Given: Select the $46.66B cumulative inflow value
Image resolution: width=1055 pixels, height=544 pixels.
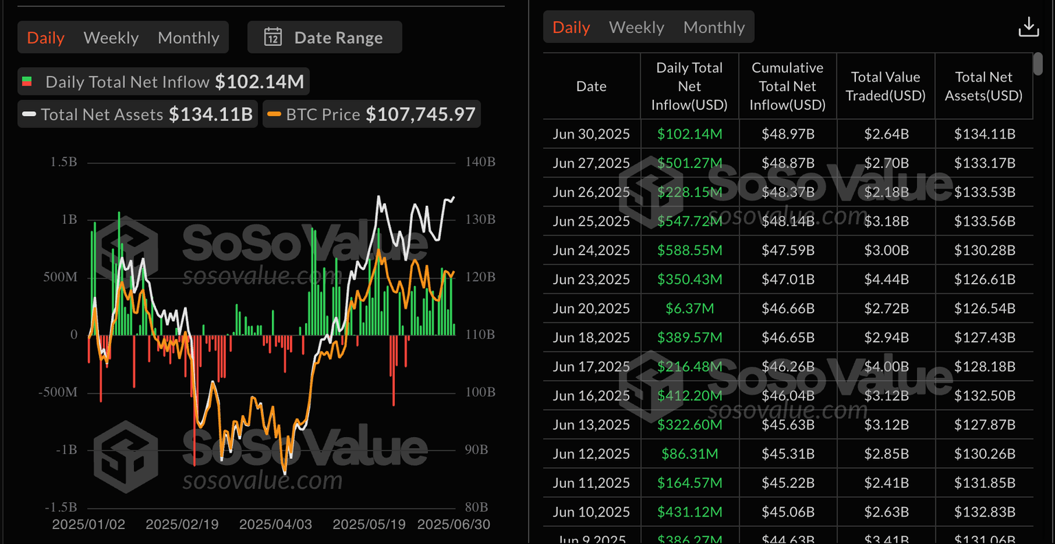Looking at the screenshot, I should coord(788,309).
